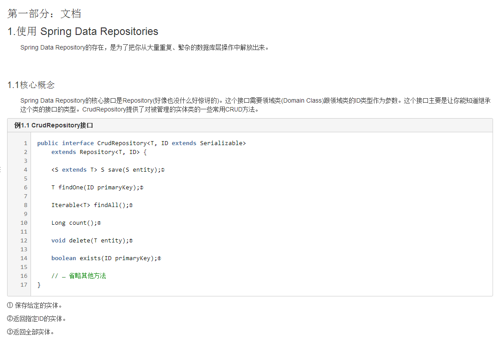Click the note '②返回指定ID的实体。'
Screen dimensions: 497x338
click(36, 319)
